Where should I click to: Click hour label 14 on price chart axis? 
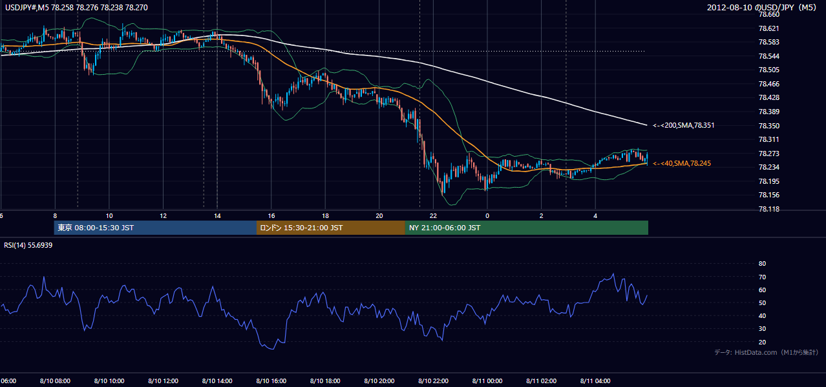[x=217, y=215]
